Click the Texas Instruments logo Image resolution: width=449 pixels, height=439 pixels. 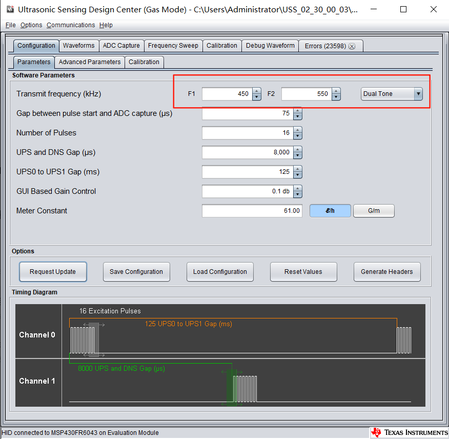click(x=410, y=433)
